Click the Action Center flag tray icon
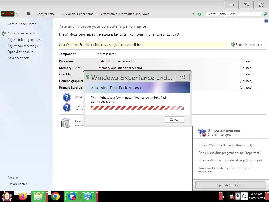The image size is (269, 202). coord(232,196)
